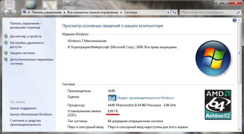Viewport: 244px width, 134px height.
Task: Click shield icon beside Дополнительные параметры системы
Action: pyautogui.click(x=6, y=59)
